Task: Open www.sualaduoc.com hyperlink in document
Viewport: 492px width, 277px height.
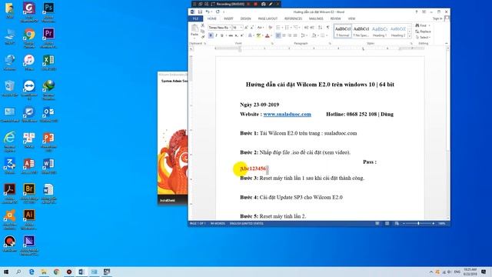Action: click(287, 115)
